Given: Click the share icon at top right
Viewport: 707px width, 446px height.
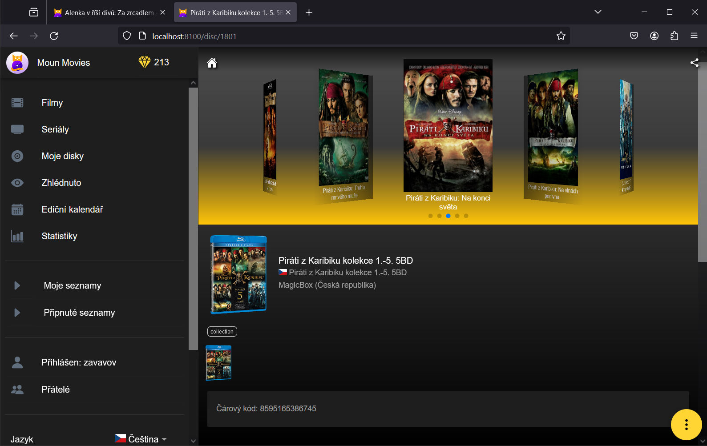Looking at the screenshot, I should coord(694,63).
